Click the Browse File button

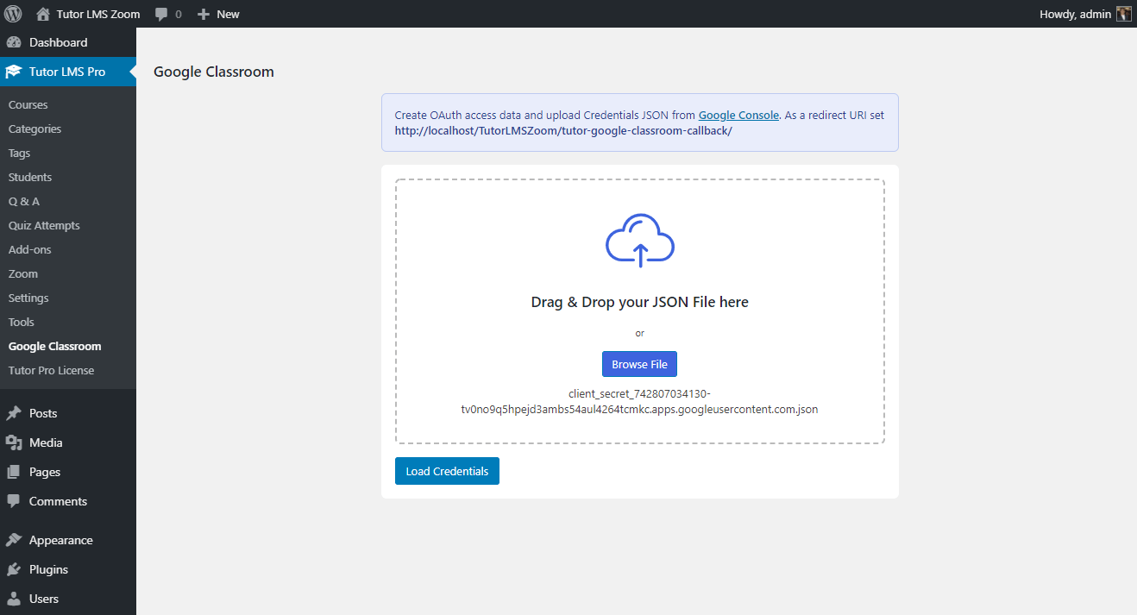(x=640, y=364)
